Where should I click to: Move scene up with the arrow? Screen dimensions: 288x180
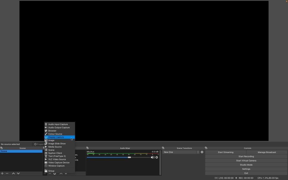click(x=13, y=173)
